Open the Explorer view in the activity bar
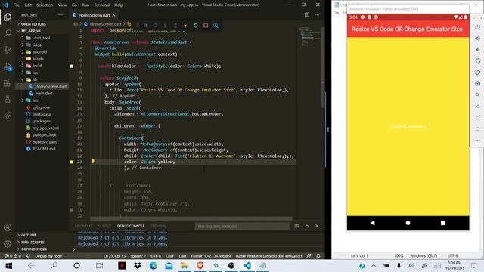The height and width of the screenshot is (272, 484). [8, 17]
